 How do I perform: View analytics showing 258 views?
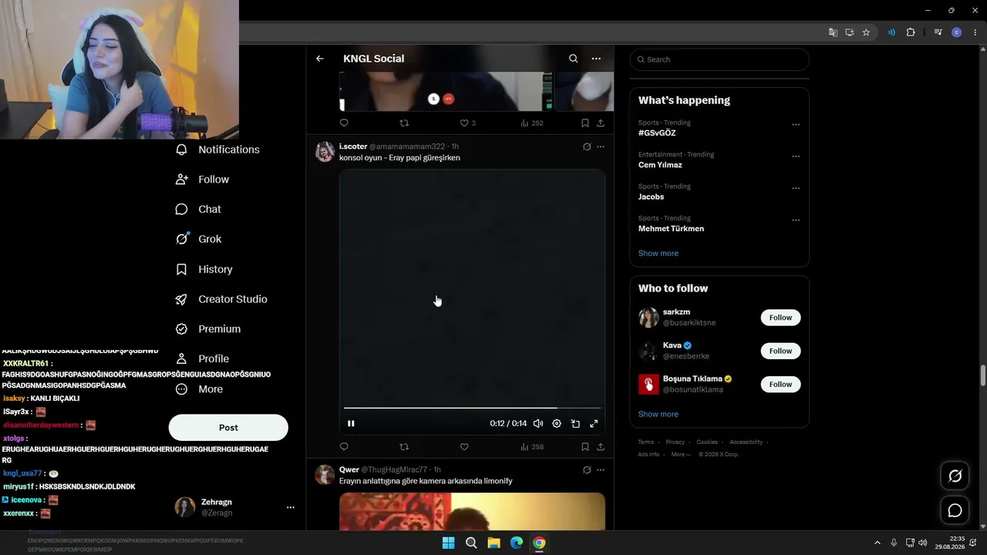coord(532,446)
